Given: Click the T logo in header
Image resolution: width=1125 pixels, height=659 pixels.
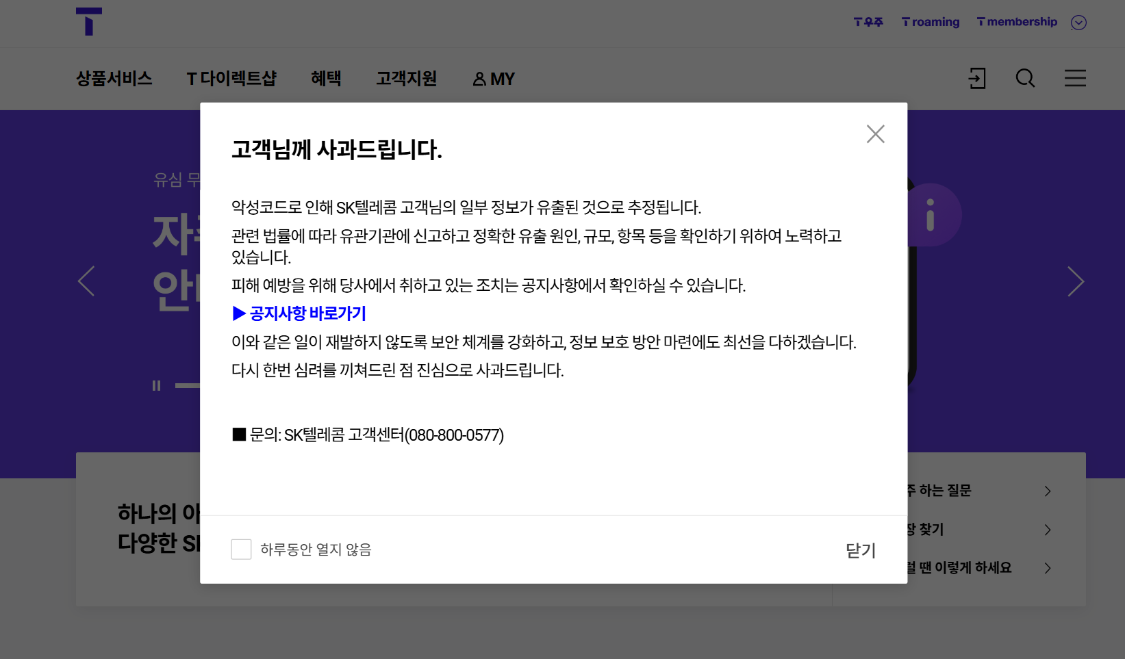Looking at the screenshot, I should tap(89, 21).
